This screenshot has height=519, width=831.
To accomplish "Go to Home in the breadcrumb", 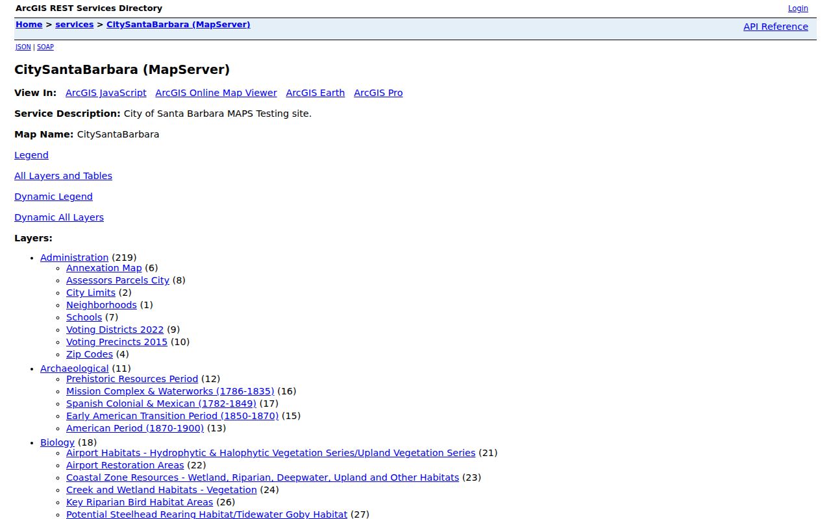I will (29, 25).
